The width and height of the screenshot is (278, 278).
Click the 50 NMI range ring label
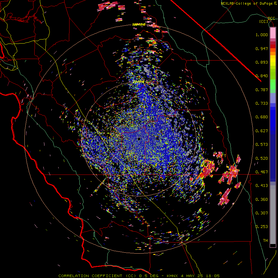point(139,82)
